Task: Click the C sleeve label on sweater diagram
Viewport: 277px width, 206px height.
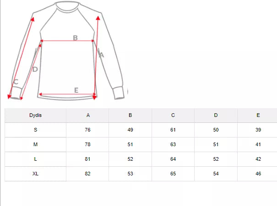Action: click(x=16, y=82)
